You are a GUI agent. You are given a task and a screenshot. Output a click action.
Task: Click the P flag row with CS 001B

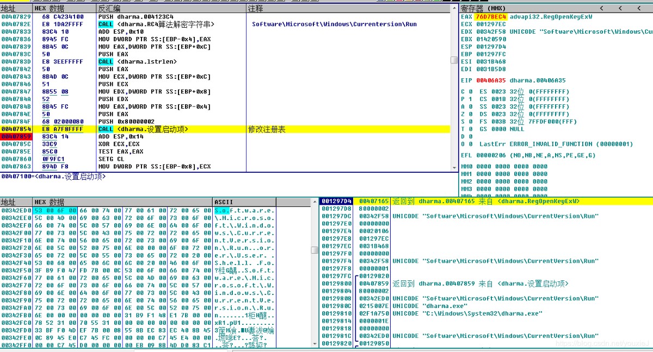coord(515,99)
